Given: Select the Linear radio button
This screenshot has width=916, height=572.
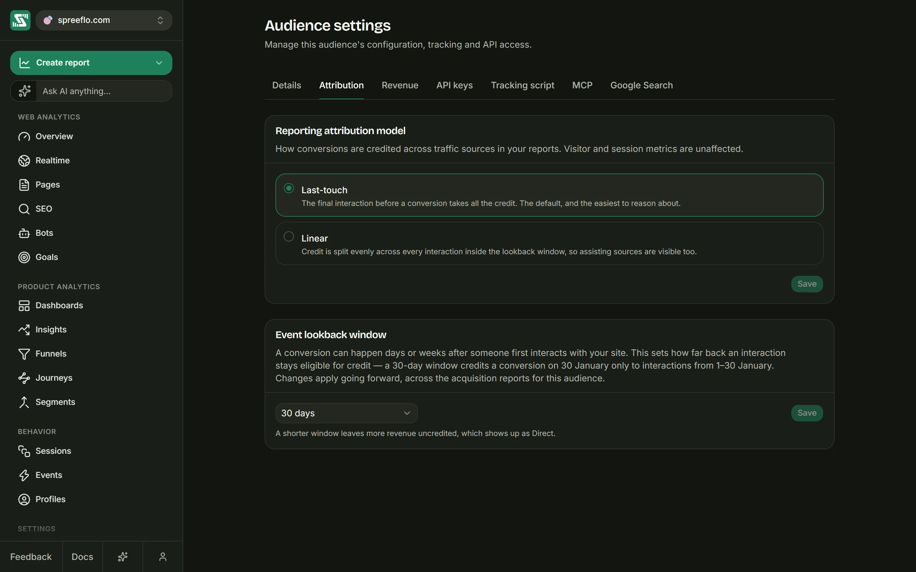Looking at the screenshot, I should 289,237.
